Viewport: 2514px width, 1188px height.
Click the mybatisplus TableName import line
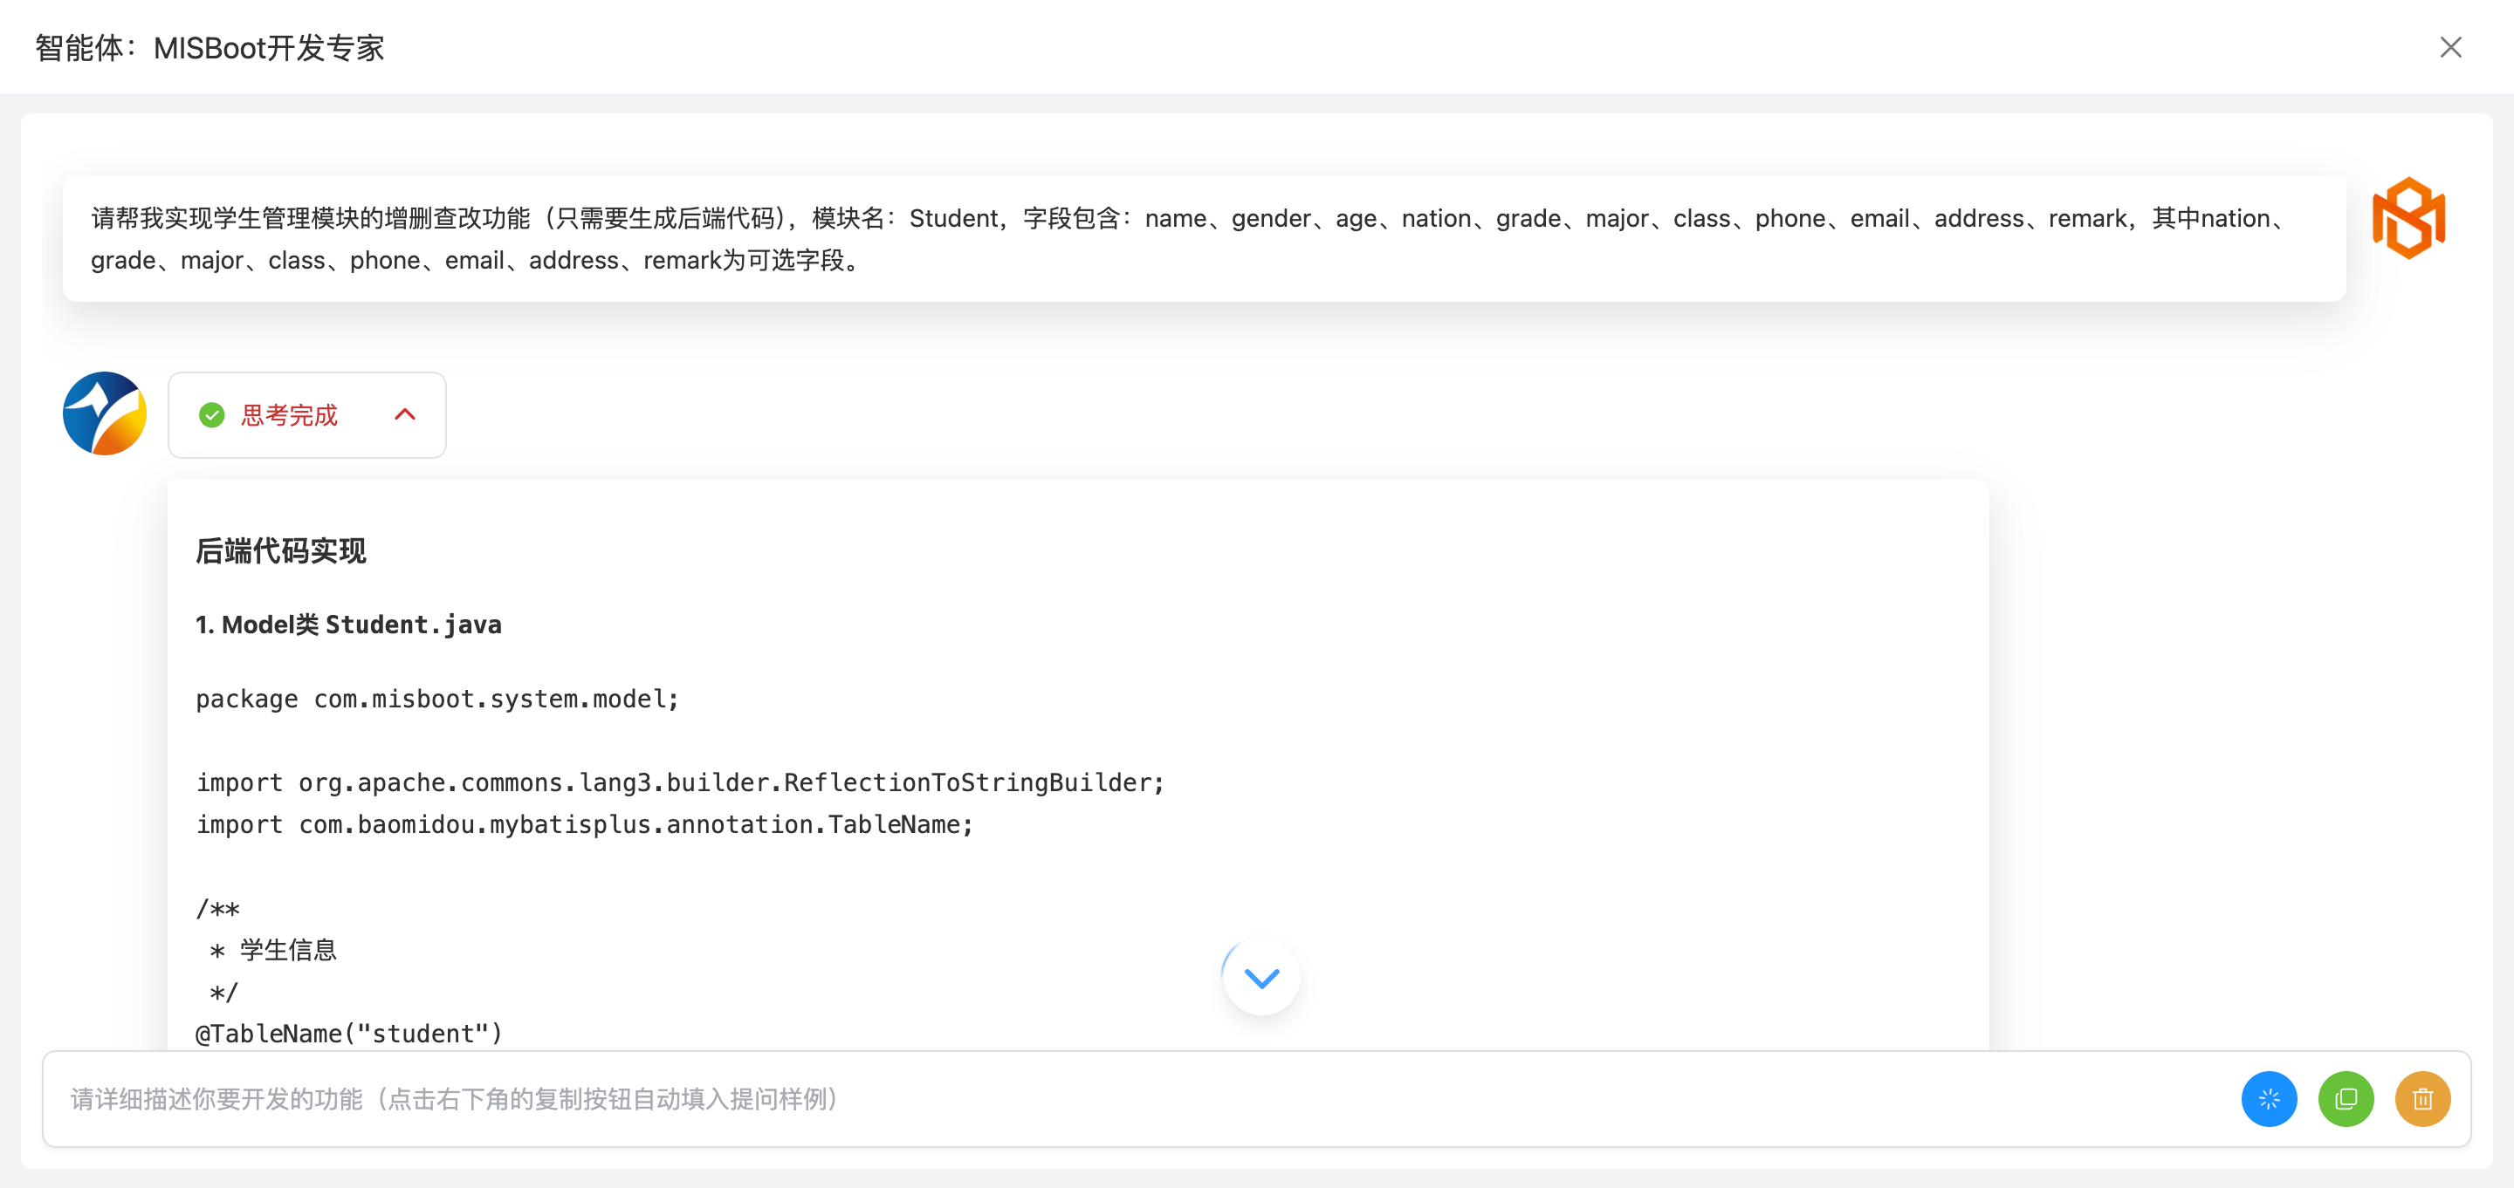585,824
